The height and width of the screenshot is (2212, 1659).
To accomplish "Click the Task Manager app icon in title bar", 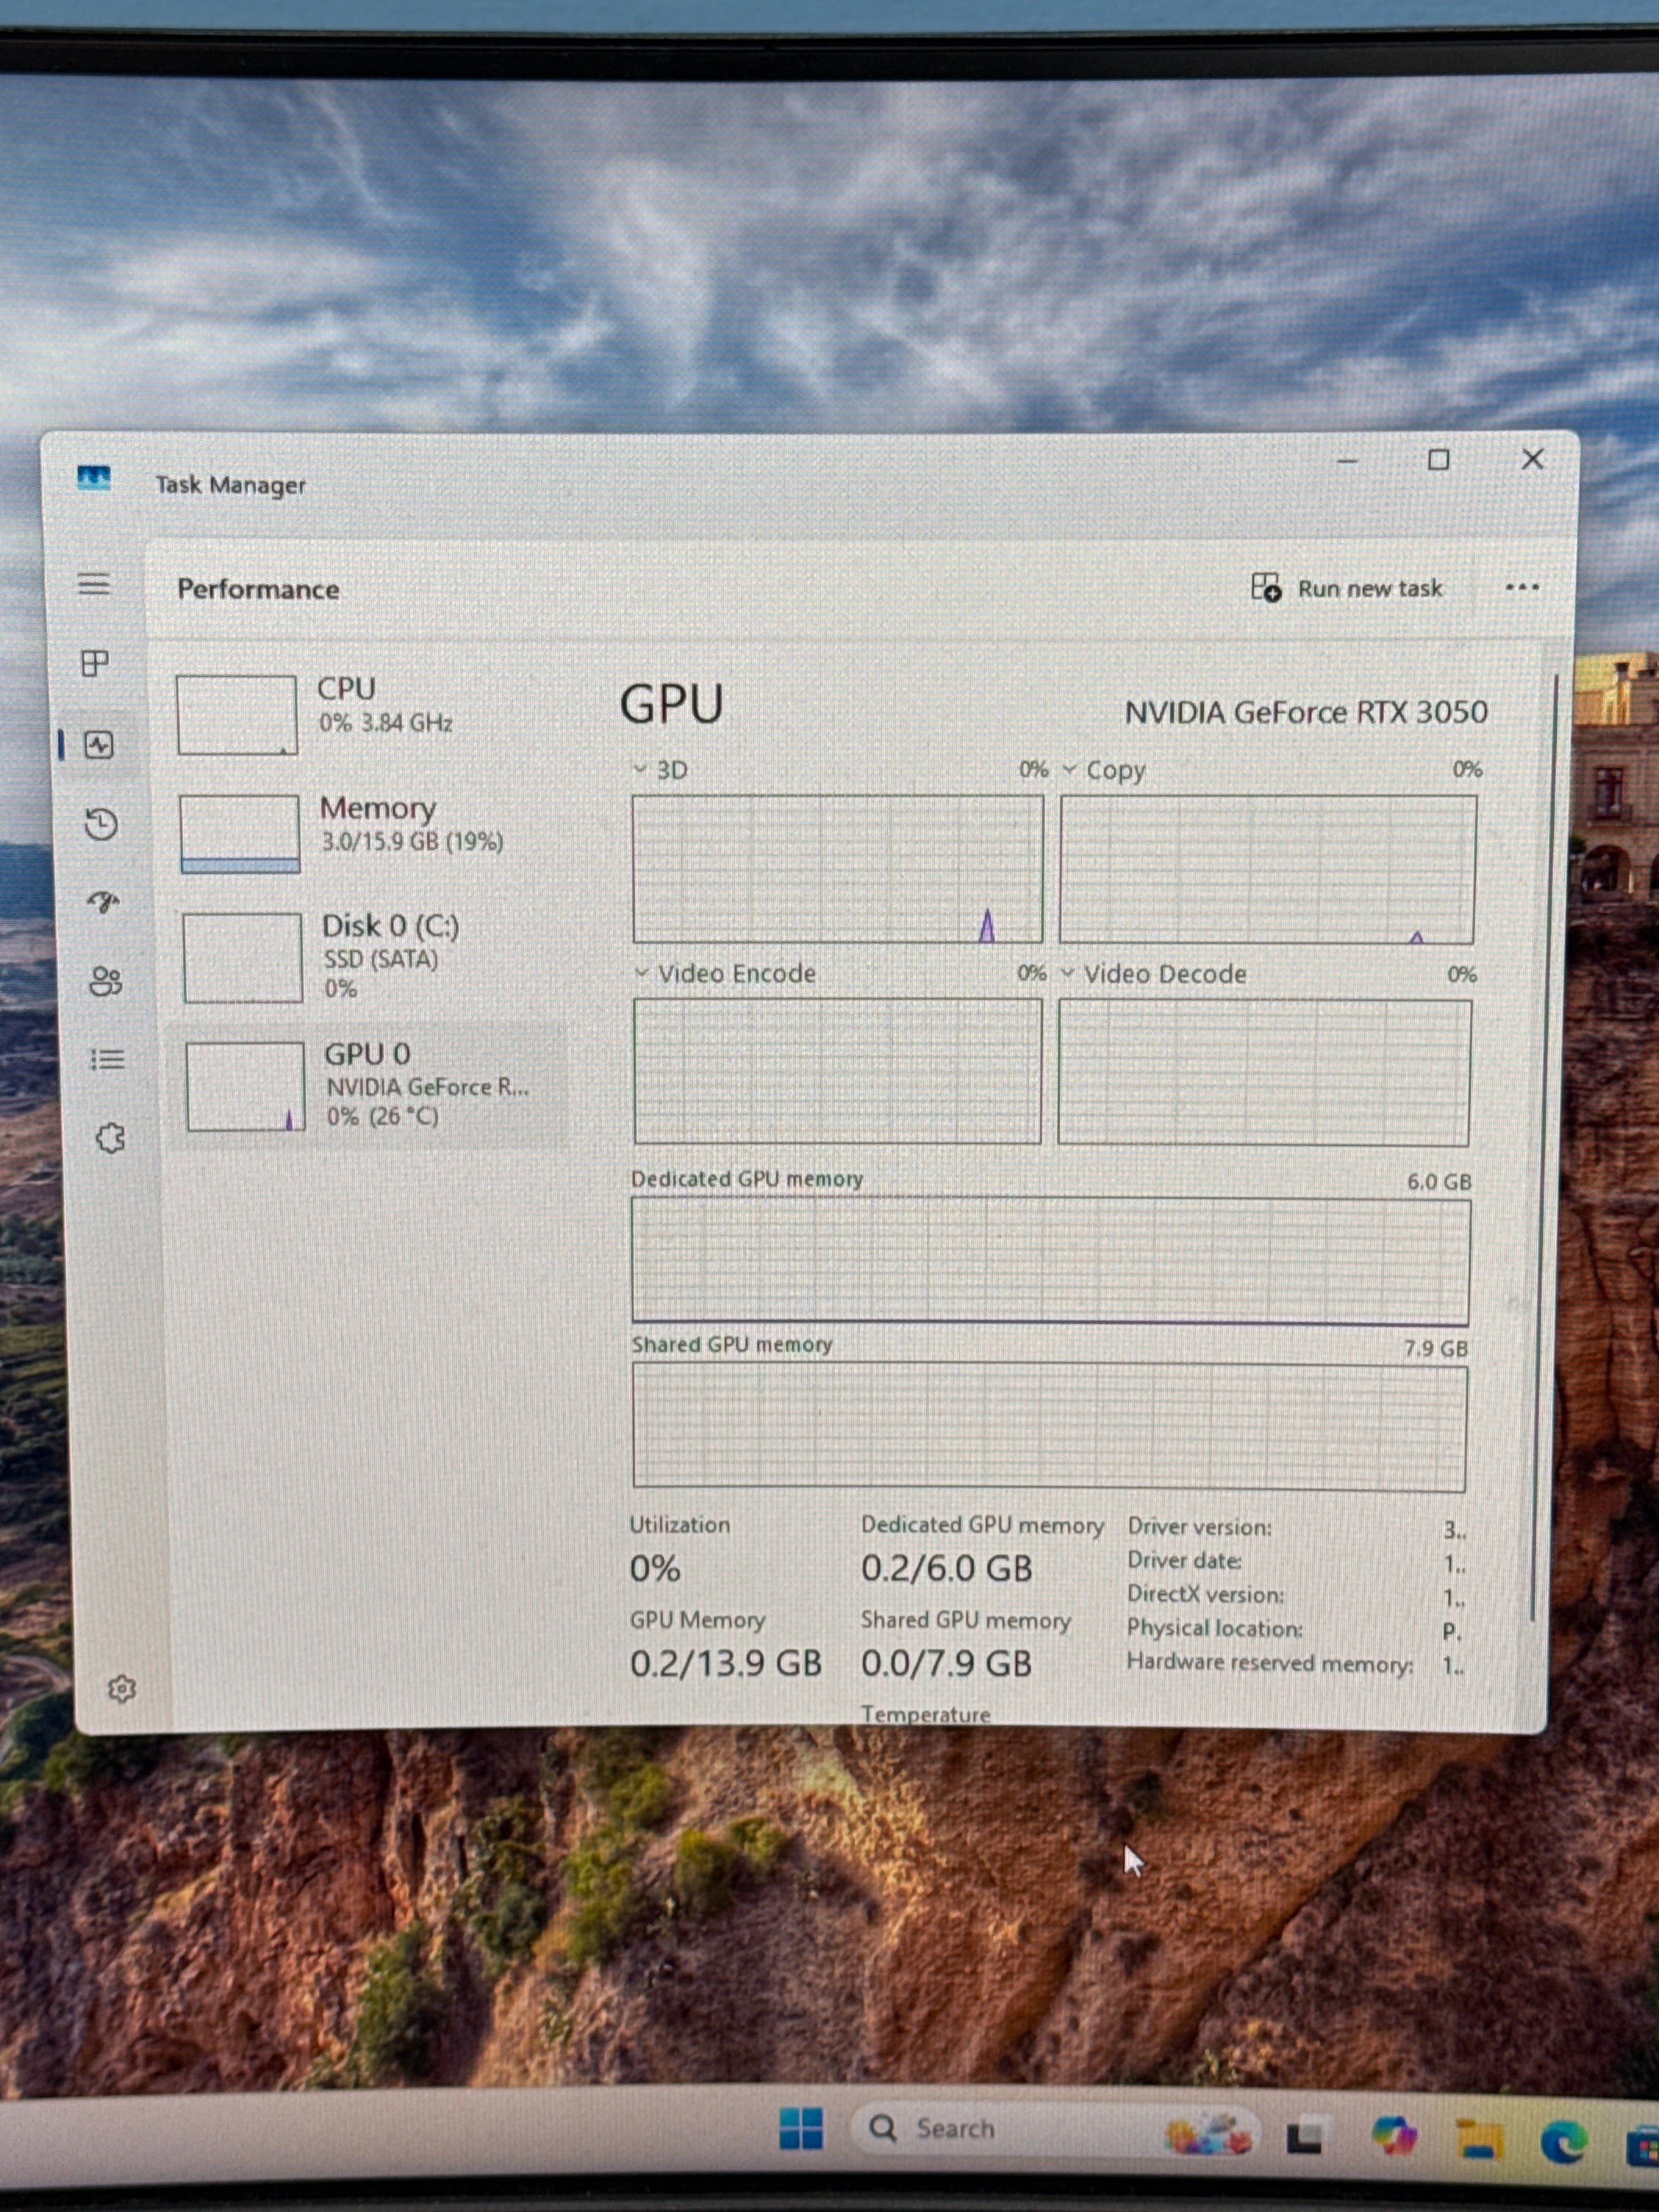I will [x=94, y=479].
